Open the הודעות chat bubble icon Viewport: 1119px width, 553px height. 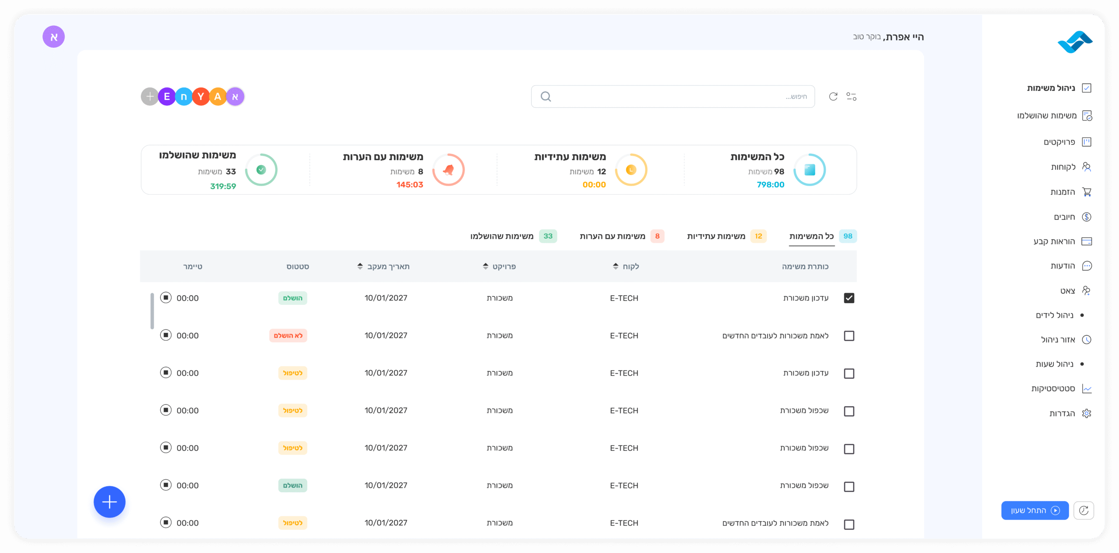pos(1087,266)
